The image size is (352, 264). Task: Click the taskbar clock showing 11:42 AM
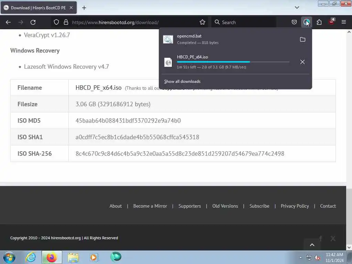(334, 257)
